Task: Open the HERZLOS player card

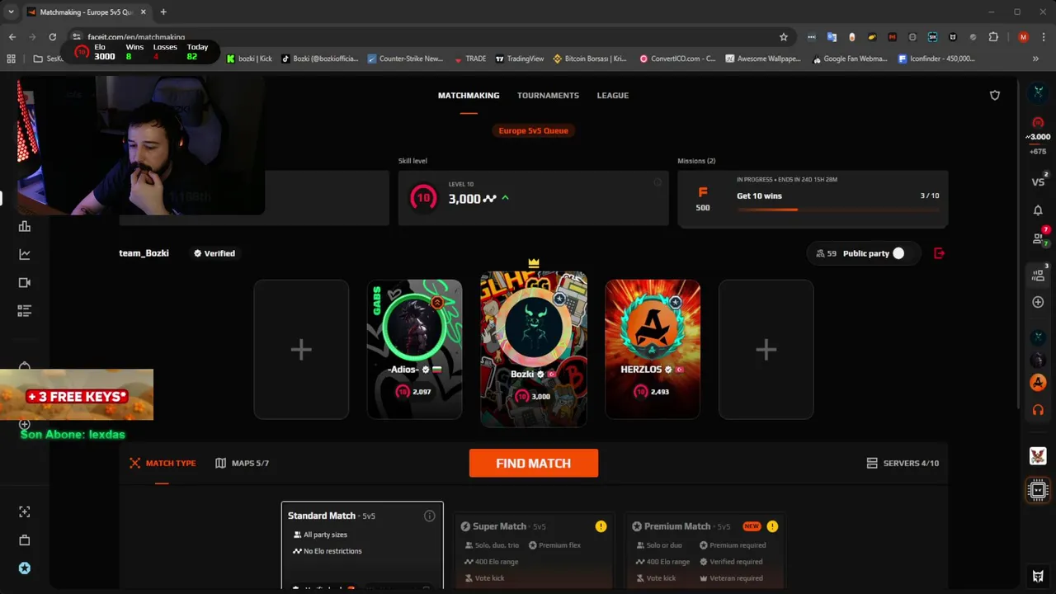Action: tap(653, 350)
